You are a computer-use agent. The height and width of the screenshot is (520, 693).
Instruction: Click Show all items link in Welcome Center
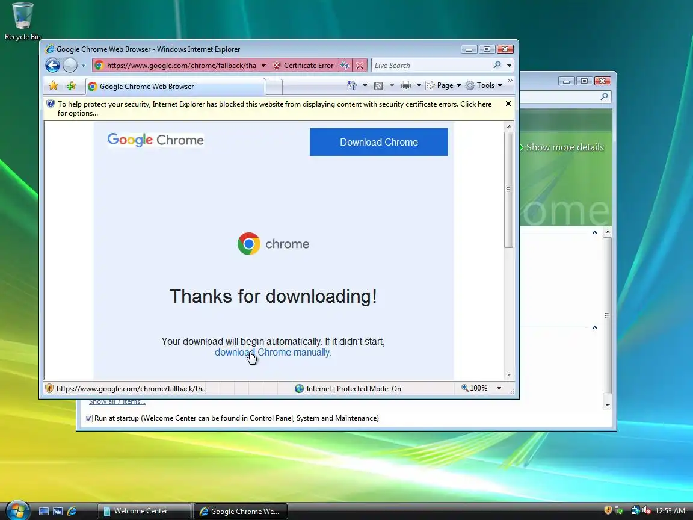tap(117, 401)
